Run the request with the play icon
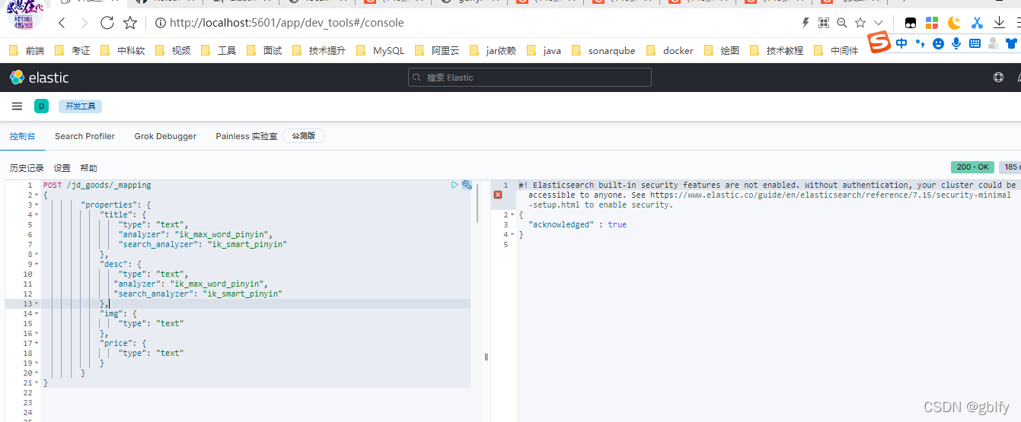The image size is (1021, 422). click(455, 185)
